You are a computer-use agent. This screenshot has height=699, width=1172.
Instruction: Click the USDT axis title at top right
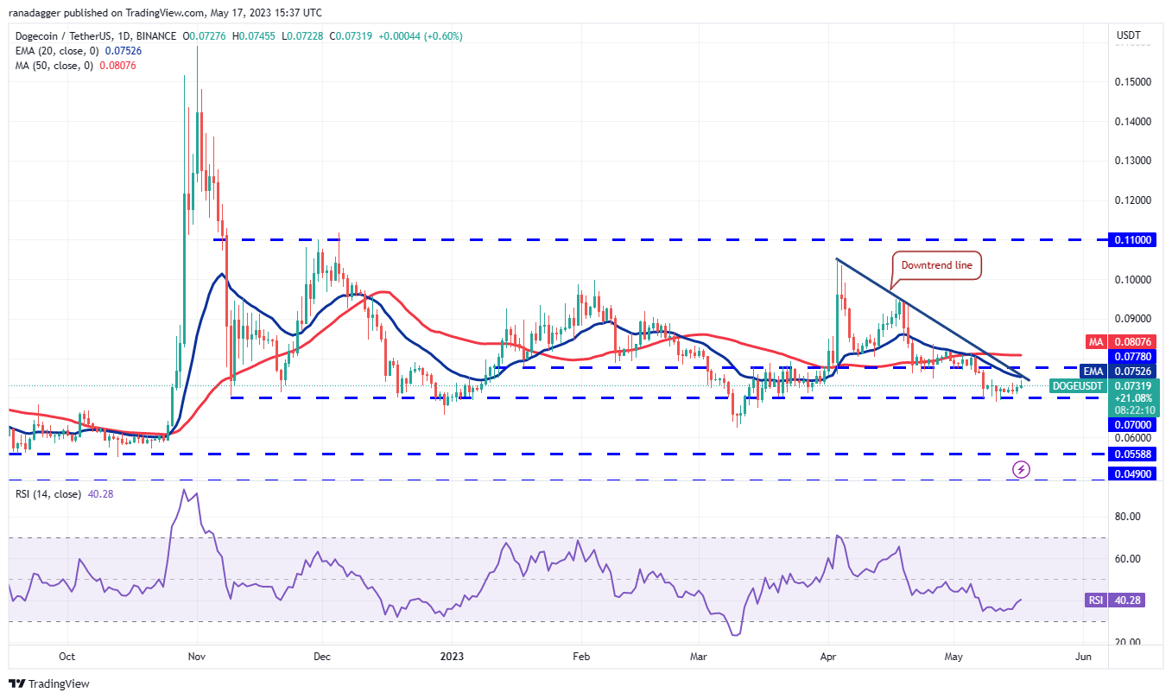coord(1127,35)
